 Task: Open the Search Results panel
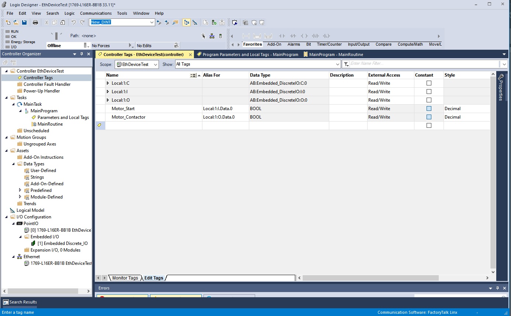point(20,302)
